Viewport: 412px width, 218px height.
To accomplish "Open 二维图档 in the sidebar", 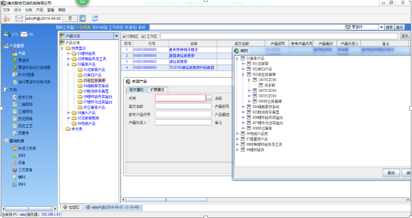I will coord(25,105).
